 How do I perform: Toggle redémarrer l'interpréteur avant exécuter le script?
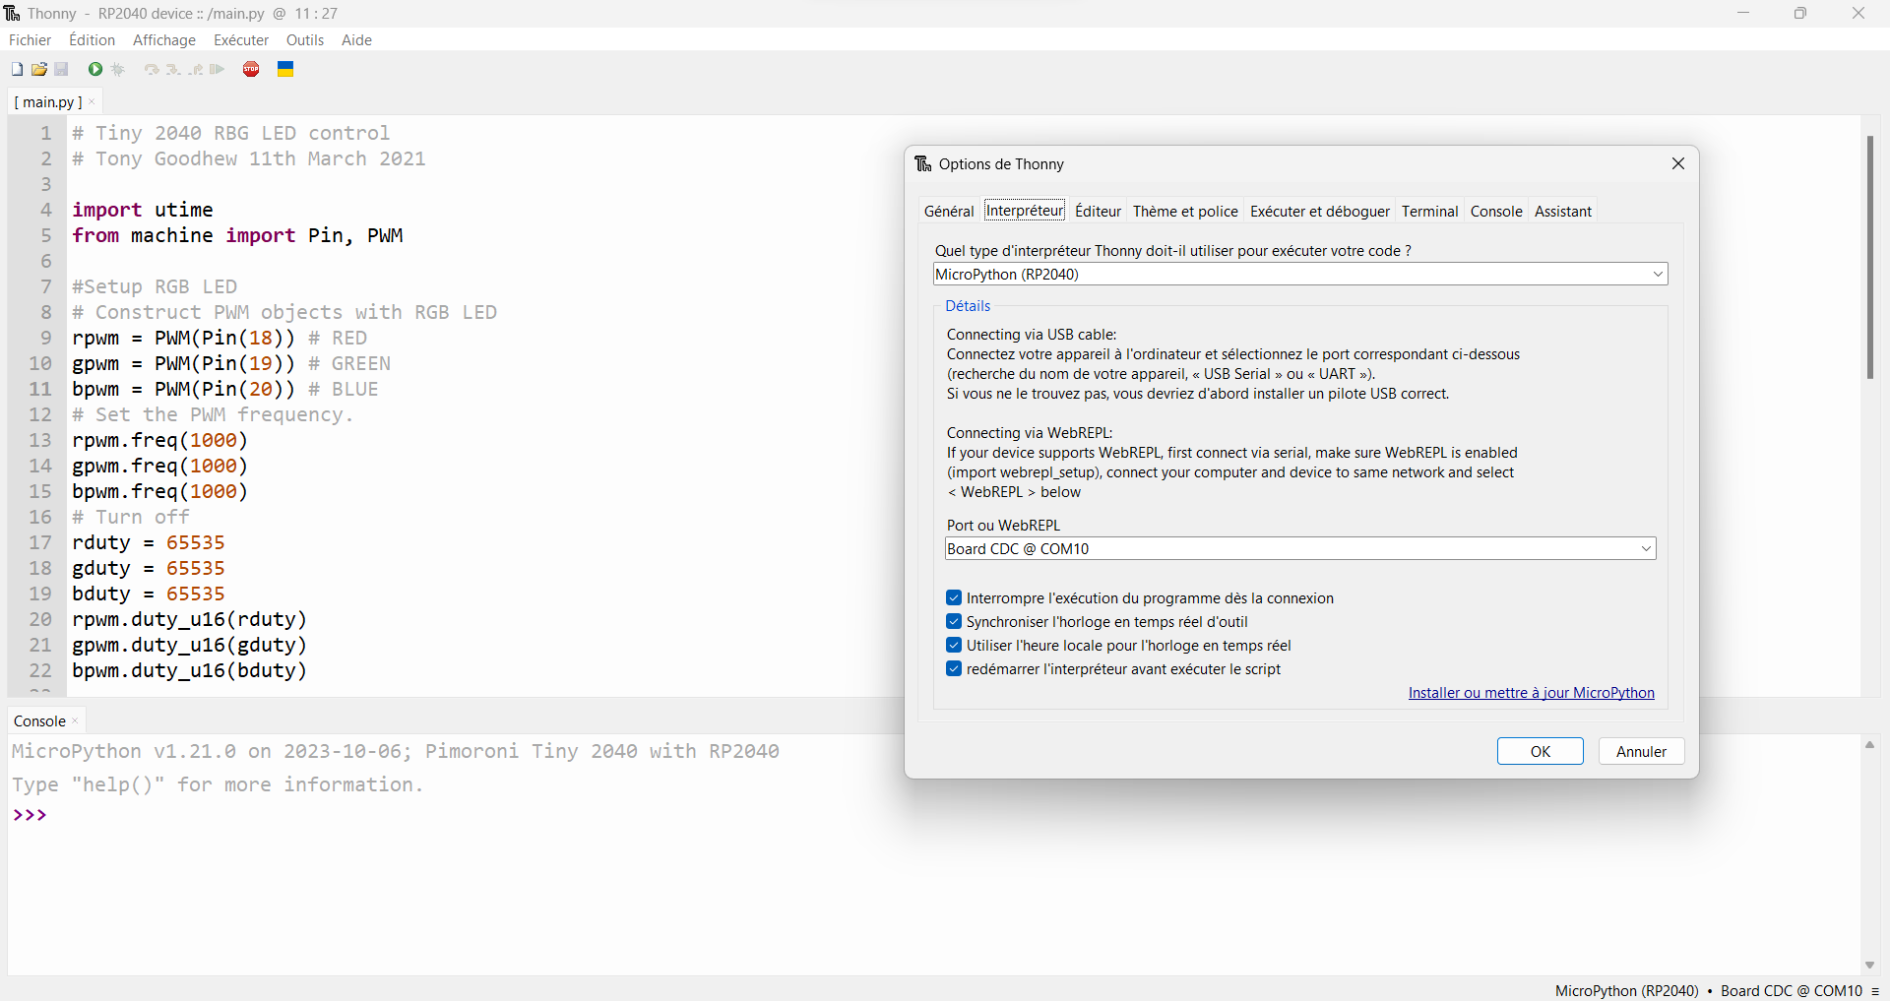(x=954, y=668)
